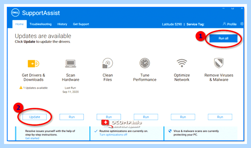The height and width of the screenshot is (148, 251).
Task: Click the Scan Hardware label
Action: tap(70, 77)
